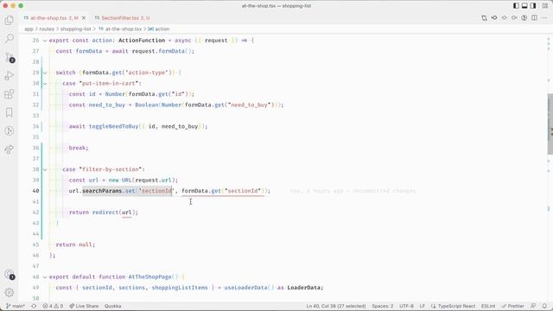Click ESLint in the status bar
The width and height of the screenshot is (553, 311).
(488, 306)
